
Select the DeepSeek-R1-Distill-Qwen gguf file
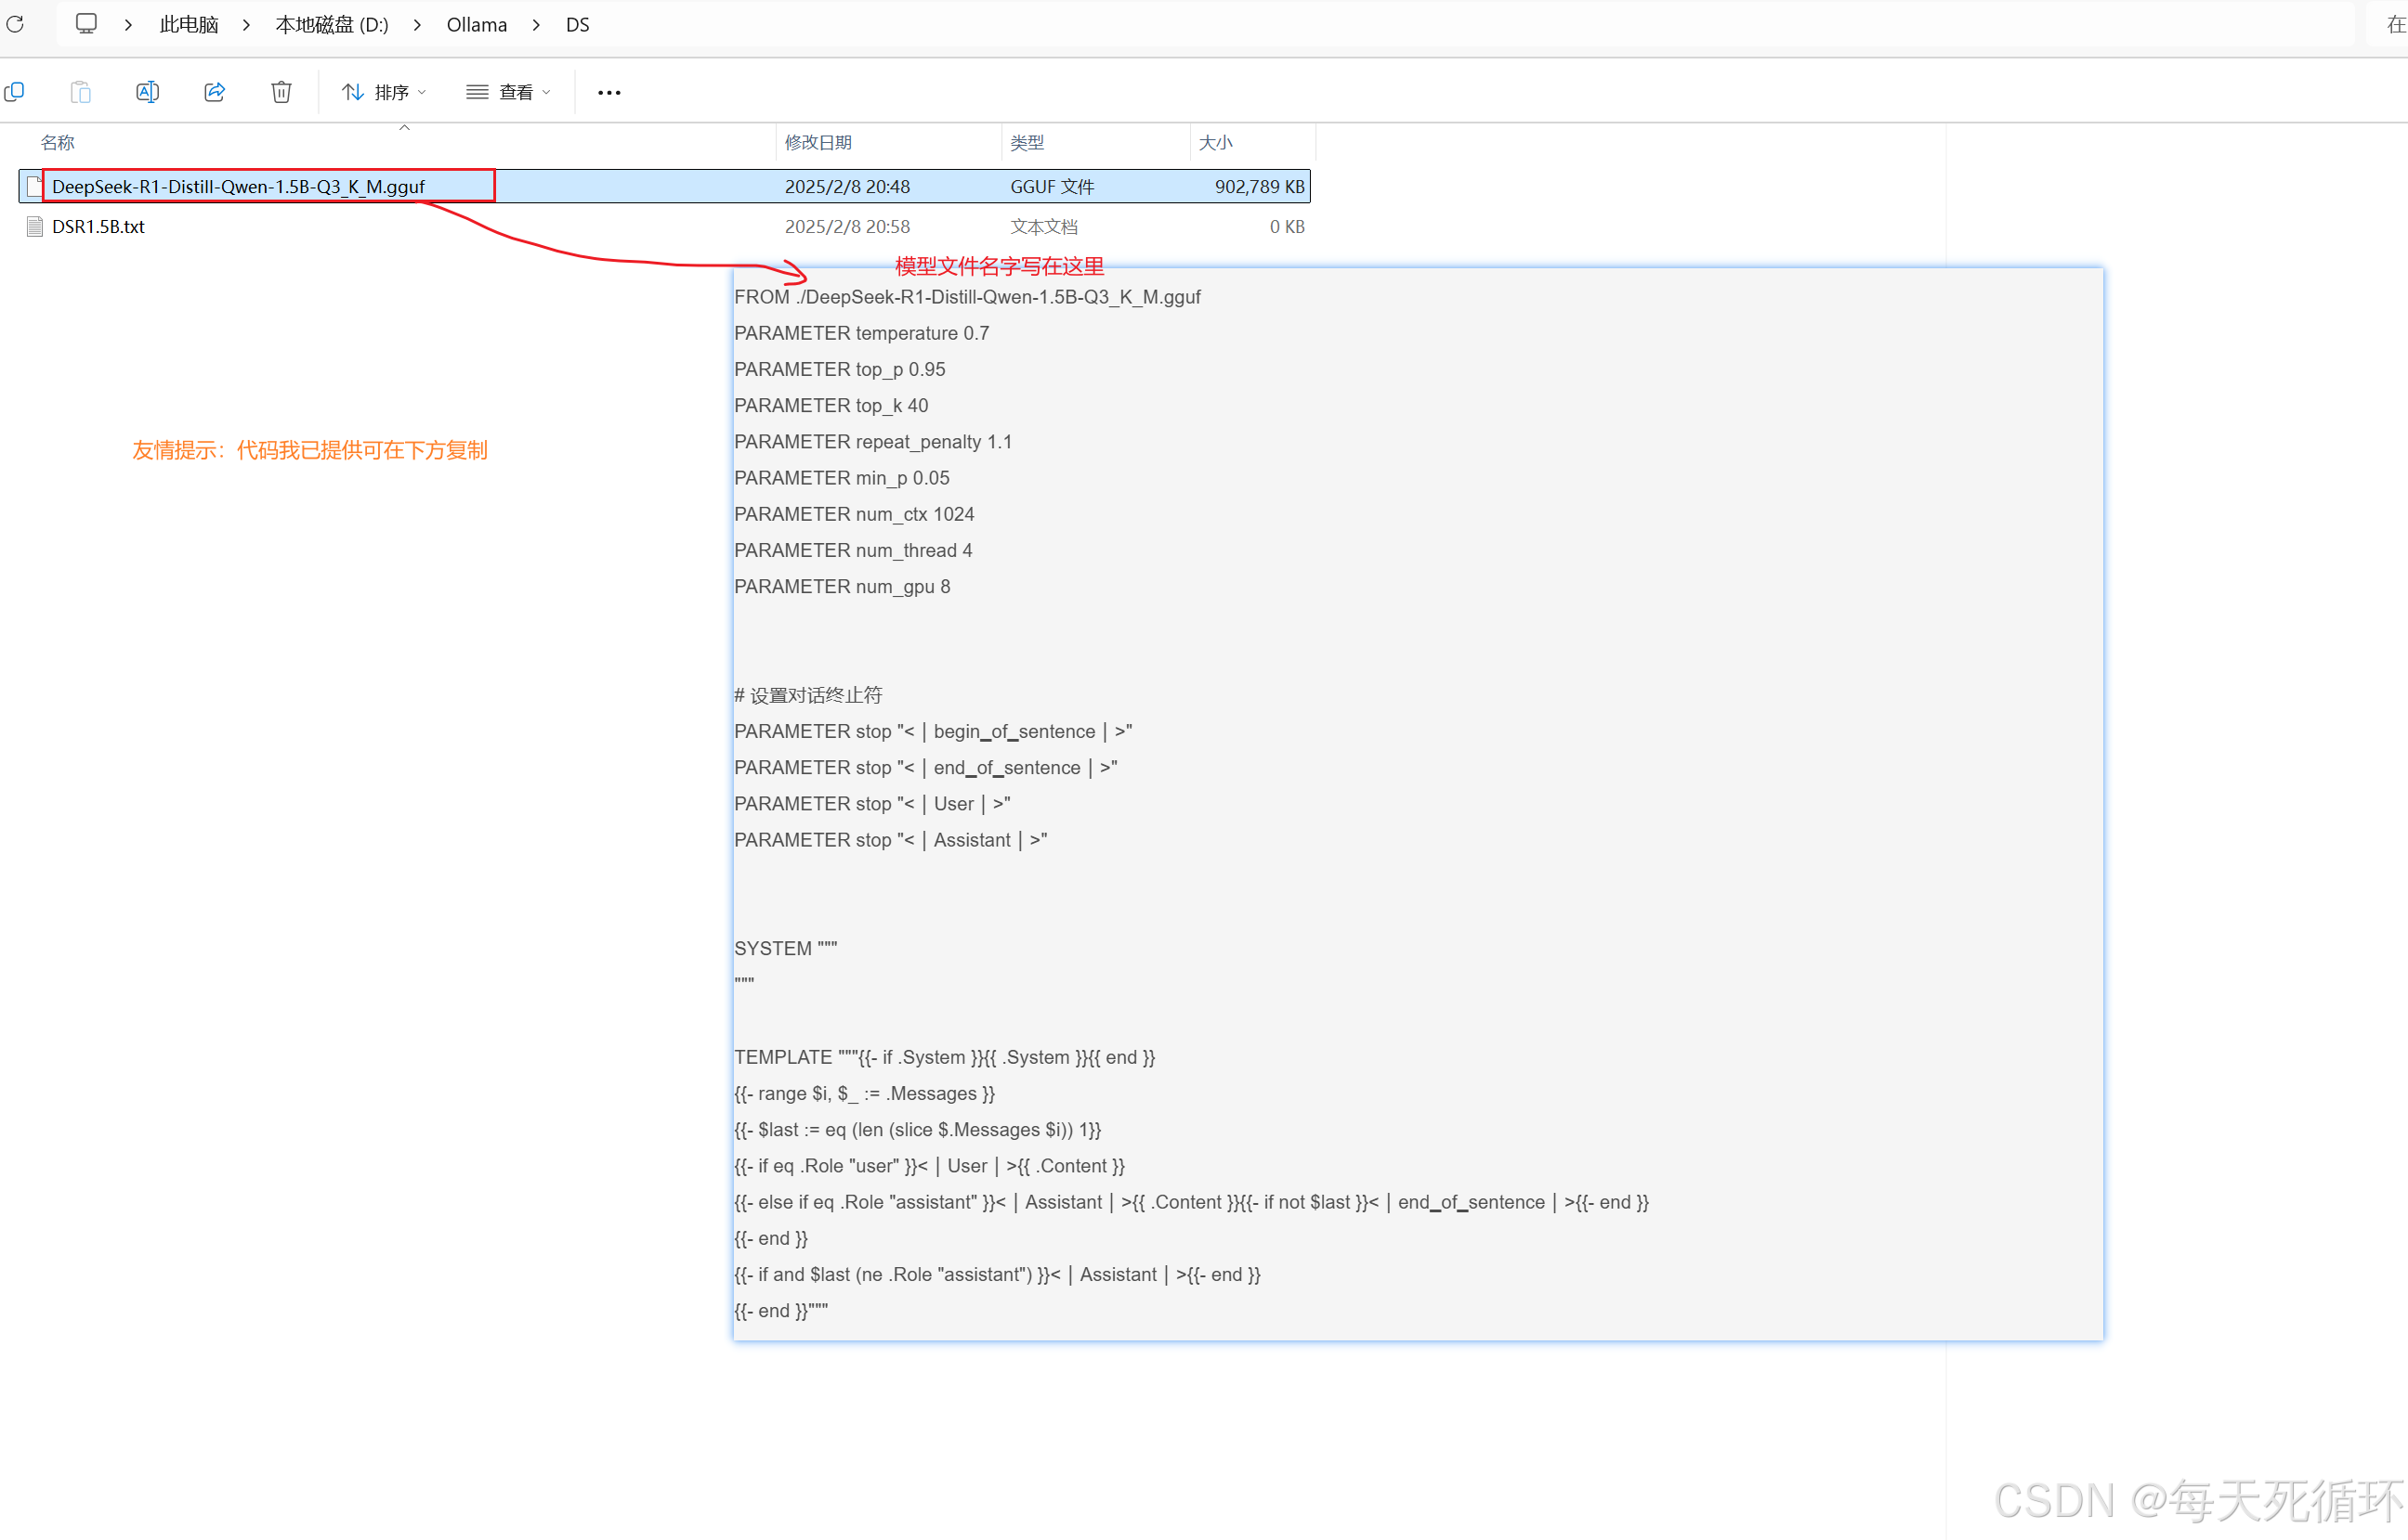[x=238, y=186]
